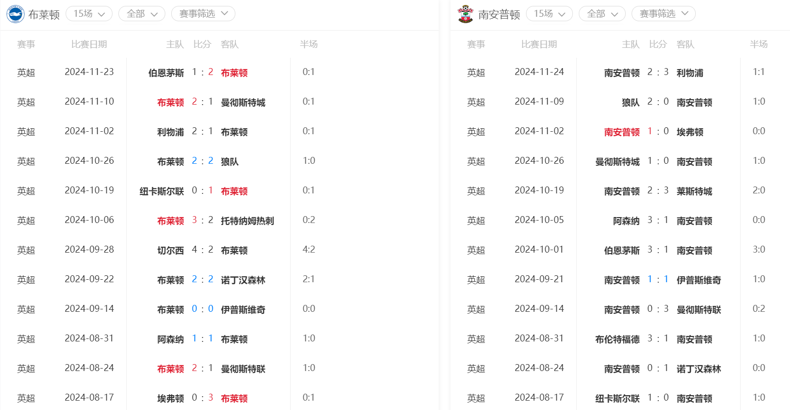
Task: Click the 1:2 score of 伯恩茅斯 vs 布莱顿
Action: [x=202, y=72]
